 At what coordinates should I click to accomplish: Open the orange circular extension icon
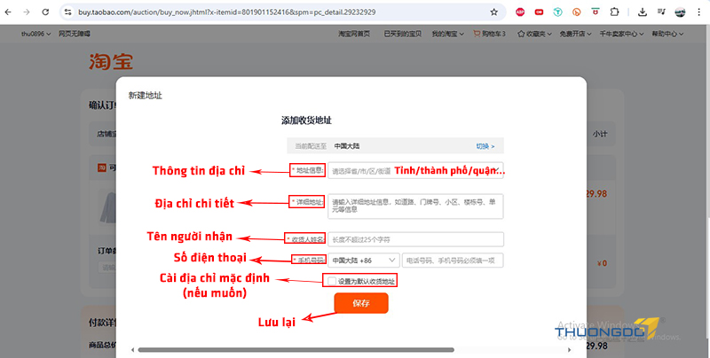tap(576, 12)
